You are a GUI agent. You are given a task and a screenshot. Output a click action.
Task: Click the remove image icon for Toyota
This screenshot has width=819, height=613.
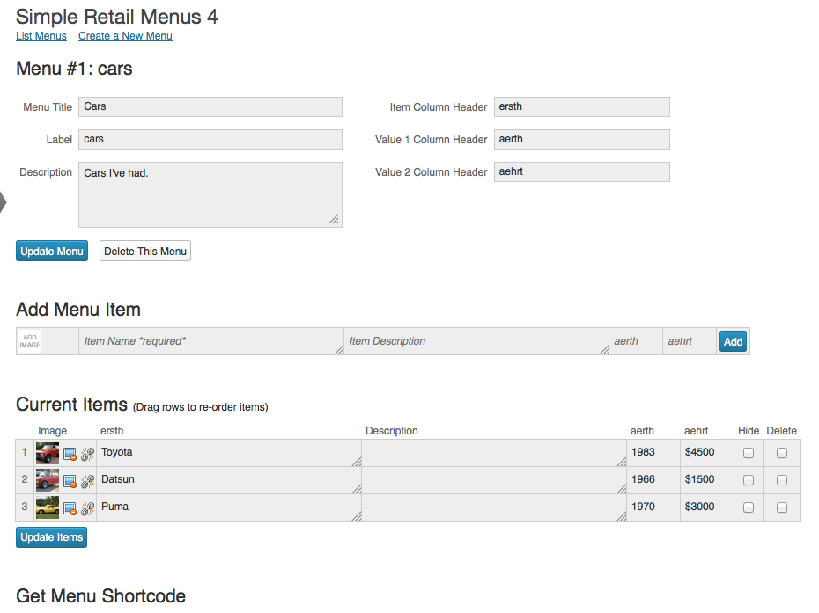(70, 455)
